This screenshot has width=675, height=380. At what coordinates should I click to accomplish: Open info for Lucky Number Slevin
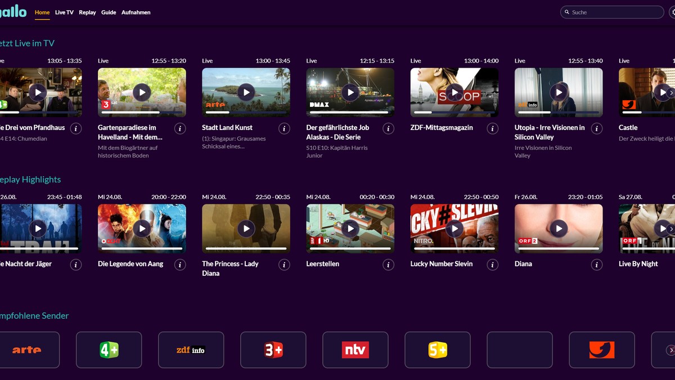coord(492,265)
